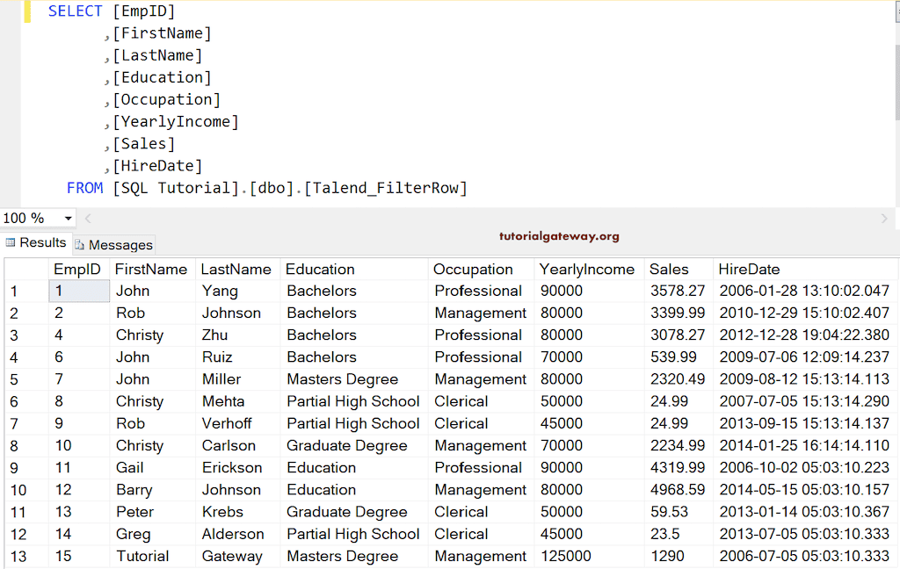Select the highlighted EmpID cell with value 1
Image resolution: width=900 pixels, height=569 pixels.
click(78, 291)
